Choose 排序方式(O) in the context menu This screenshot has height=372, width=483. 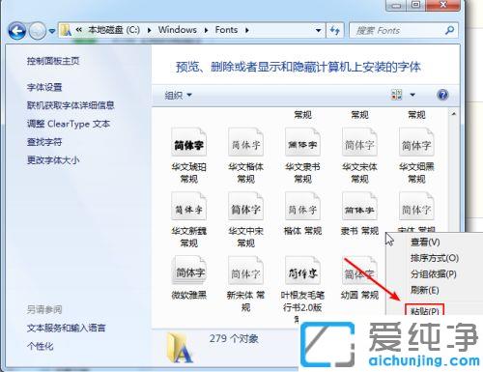[435, 258]
